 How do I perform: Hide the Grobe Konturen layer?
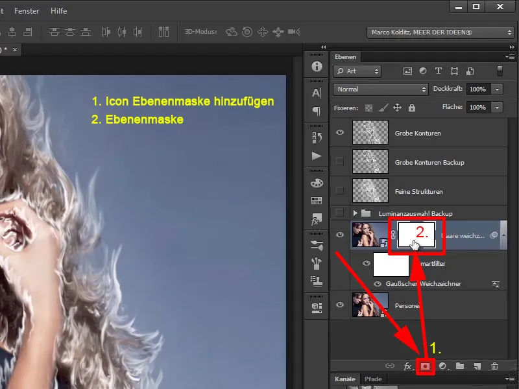pyautogui.click(x=340, y=132)
